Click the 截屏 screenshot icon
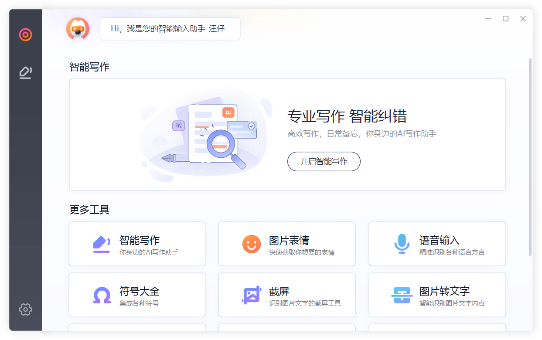 [252, 295]
